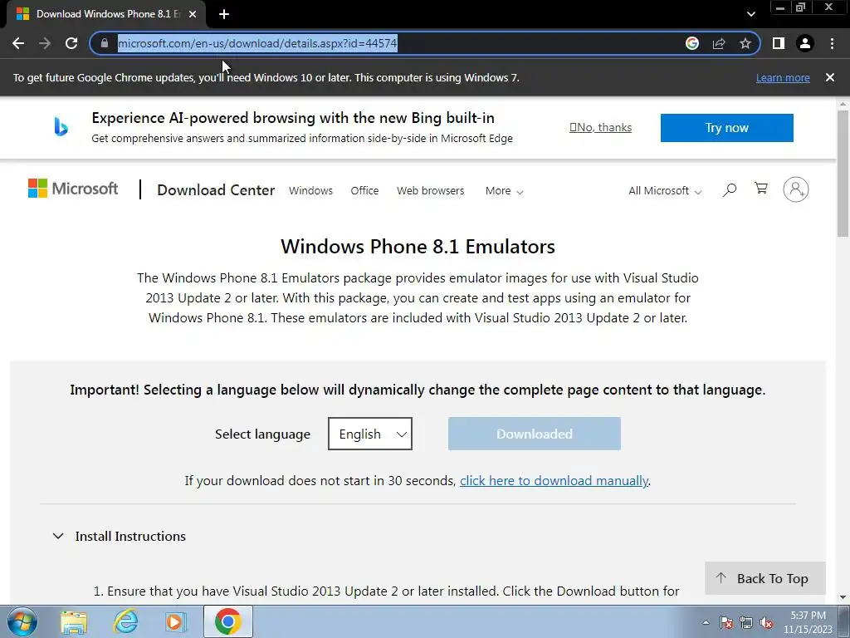Share this page via share icon
Viewport: 850px width, 638px height.
click(719, 43)
